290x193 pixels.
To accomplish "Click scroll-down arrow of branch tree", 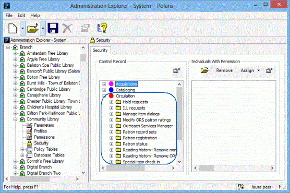I will [x=83, y=173].
